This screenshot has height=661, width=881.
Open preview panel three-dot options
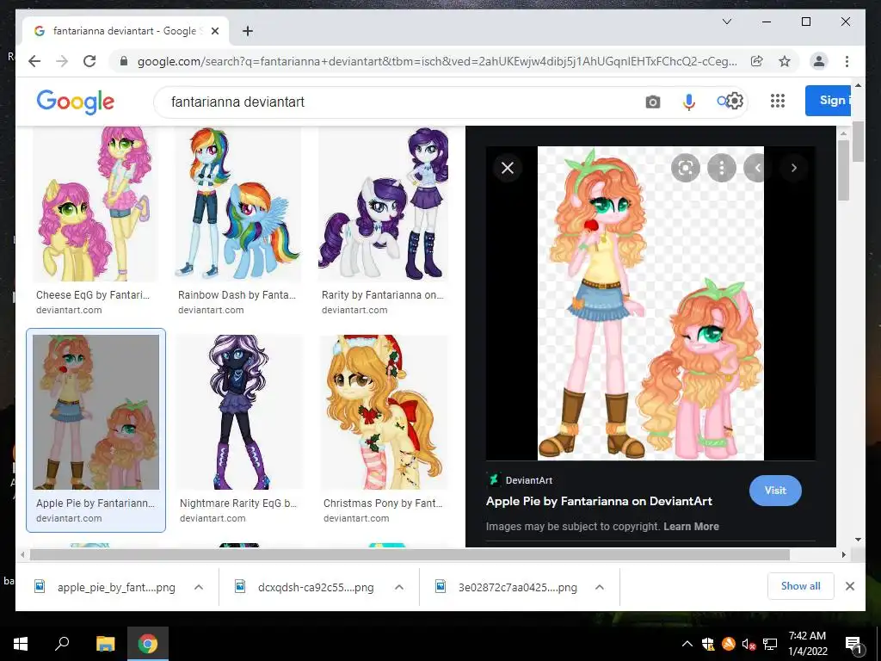click(722, 168)
